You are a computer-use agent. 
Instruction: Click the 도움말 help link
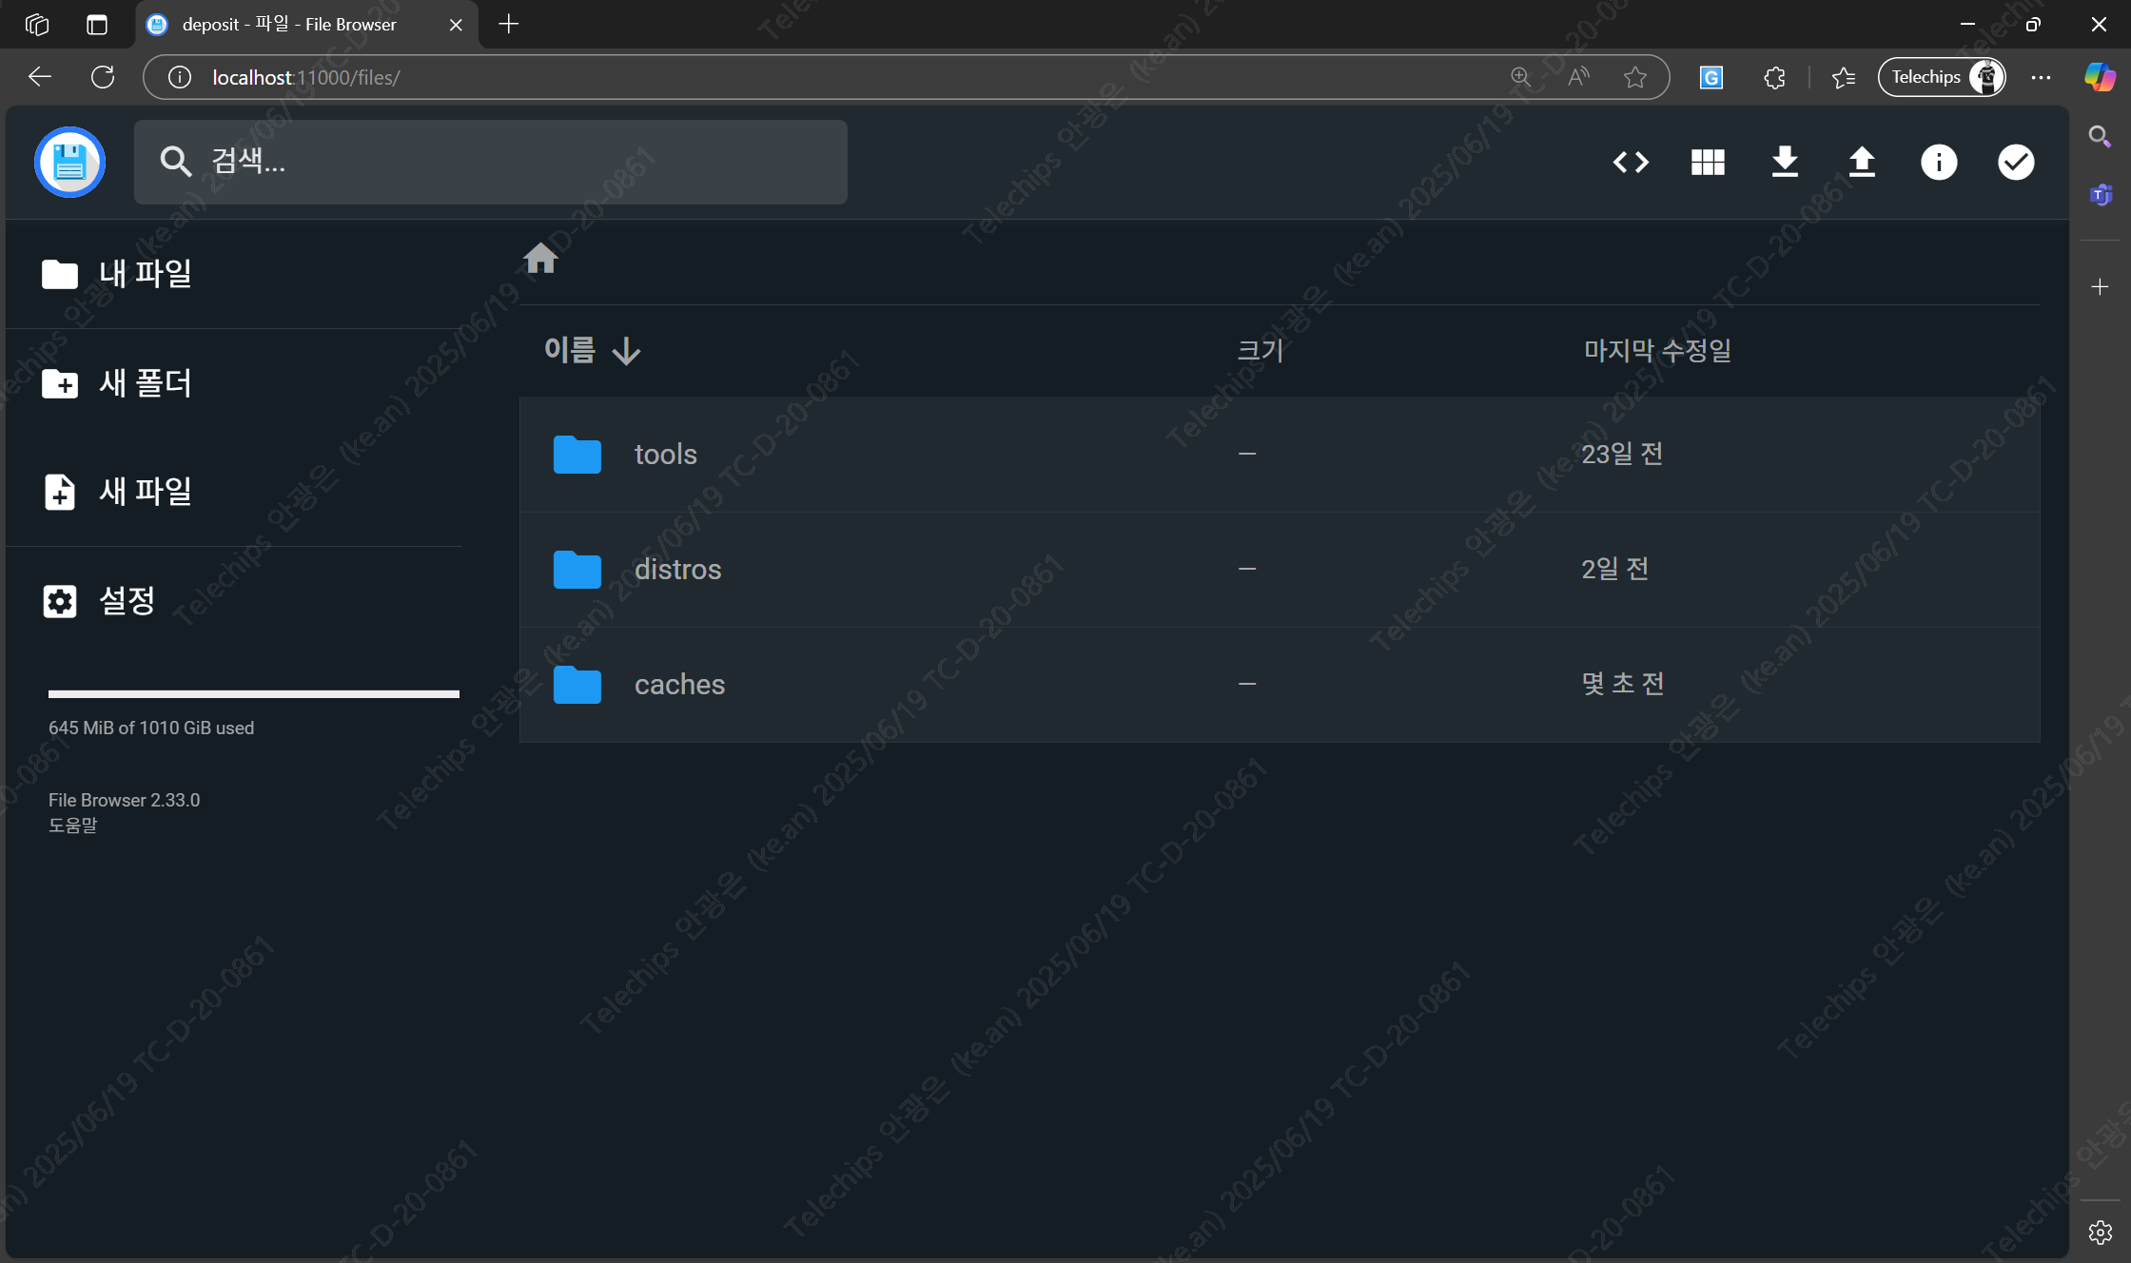[73, 826]
